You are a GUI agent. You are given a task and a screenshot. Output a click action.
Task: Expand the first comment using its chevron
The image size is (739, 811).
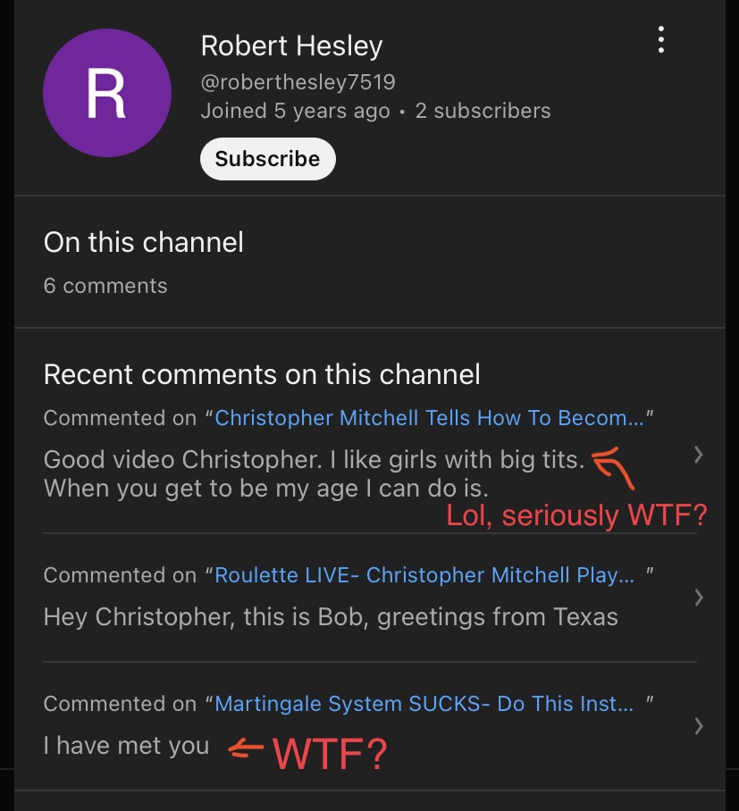click(698, 455)
